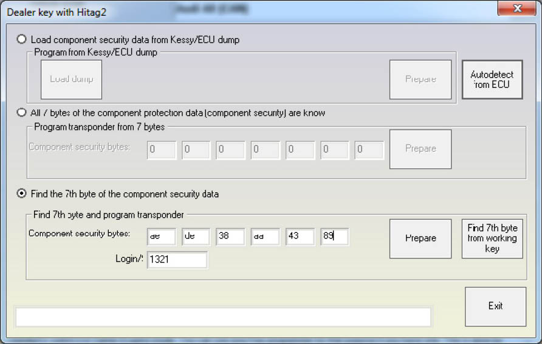Click the Autodetect from ECU button
This screenshot has height=344, width=542.
[x=492, y=79]
